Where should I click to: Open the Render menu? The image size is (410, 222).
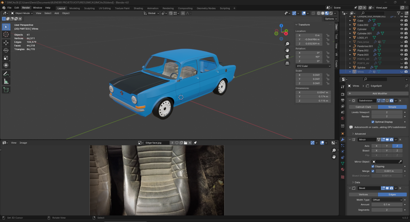pyautogui.click(x=26, y=7)
